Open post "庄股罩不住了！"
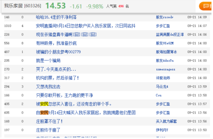 point(49,121)
